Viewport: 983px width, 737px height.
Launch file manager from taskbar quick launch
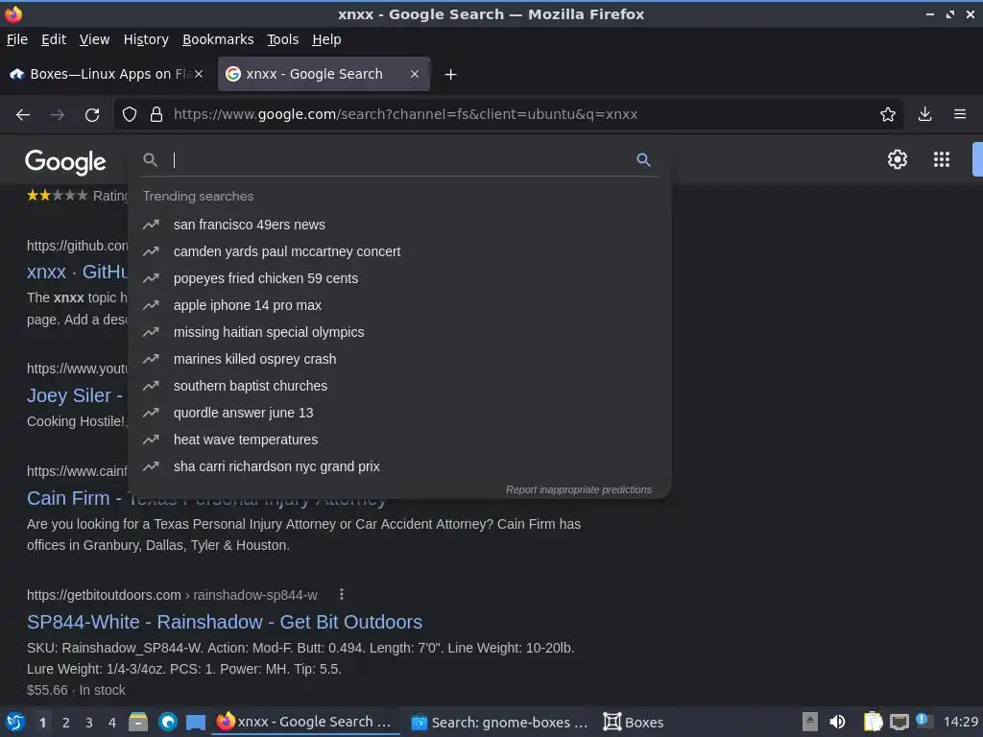point(138,722)
